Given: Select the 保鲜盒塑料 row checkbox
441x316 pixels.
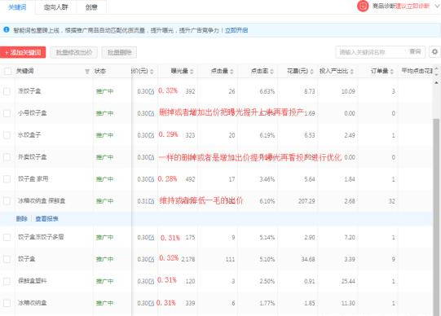Looking at the screenshot, I should coord(7,281).
